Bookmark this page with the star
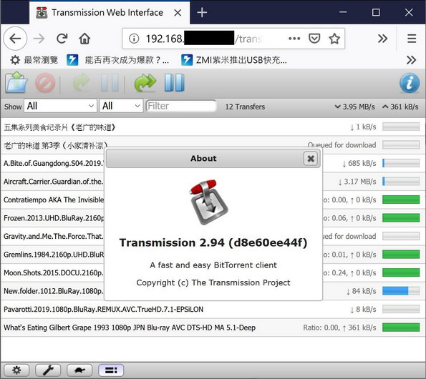Image resolution: width=426 pixels, height=379 pixels. [334, 39]
